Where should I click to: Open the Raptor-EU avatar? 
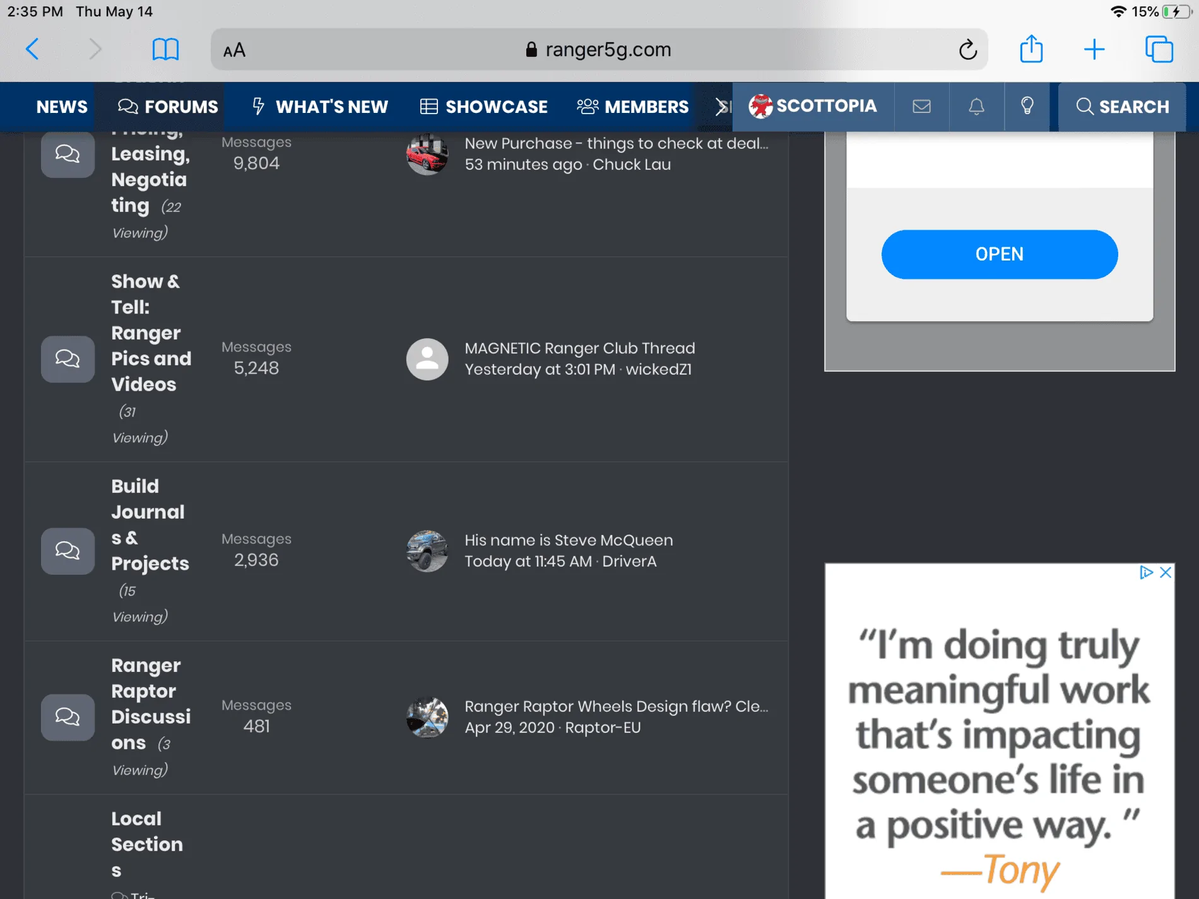427,717
